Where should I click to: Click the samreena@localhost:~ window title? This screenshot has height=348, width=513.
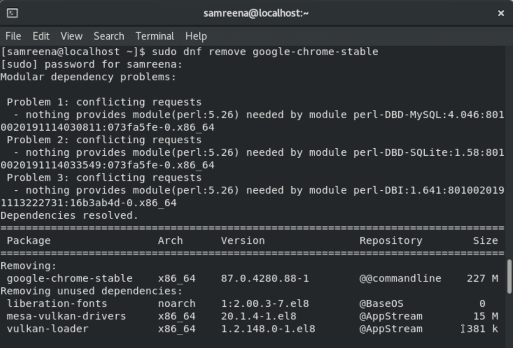(x=256, y=13)
